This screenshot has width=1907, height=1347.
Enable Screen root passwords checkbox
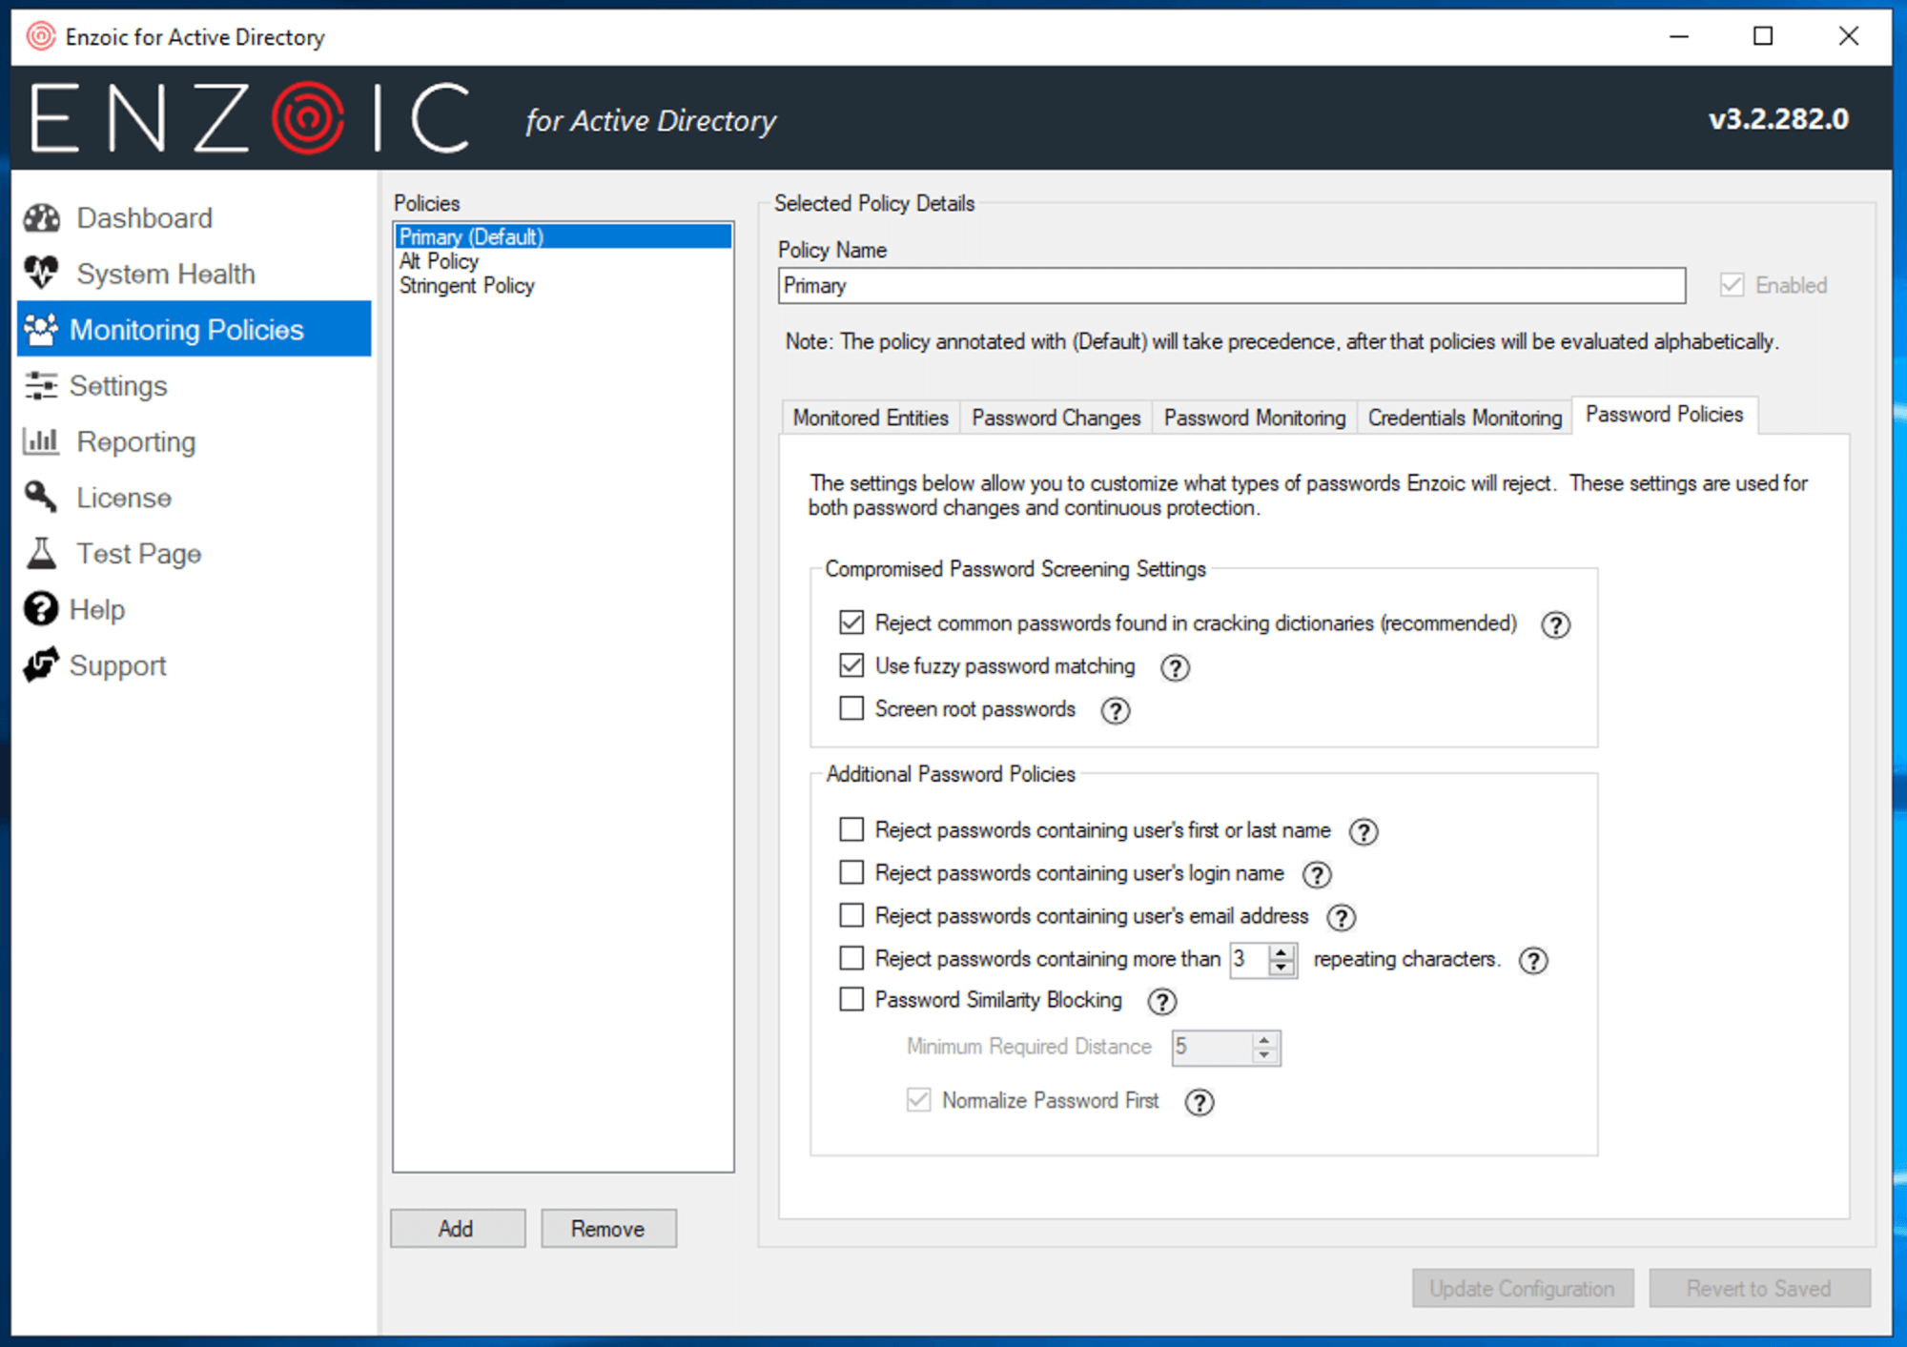point(851,708)
